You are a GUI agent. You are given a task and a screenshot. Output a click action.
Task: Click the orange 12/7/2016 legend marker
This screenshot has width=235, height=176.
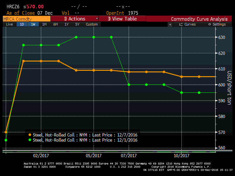30,135
